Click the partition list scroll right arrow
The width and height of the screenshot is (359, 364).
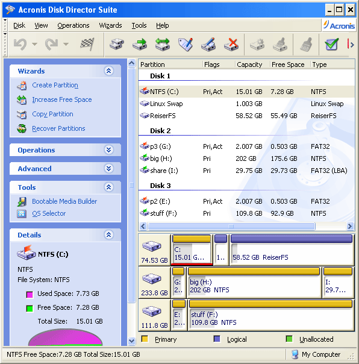[x=350, y=226]
